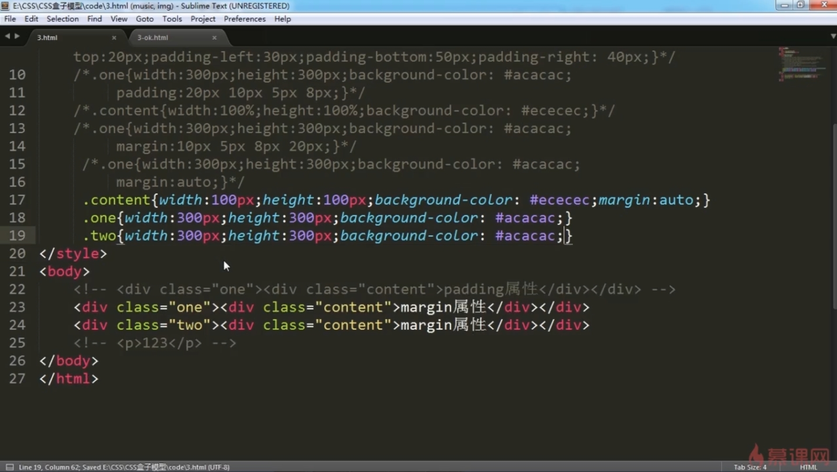Open the Tools menu
This screenshot has height=472, width=837.
(172, 19)
